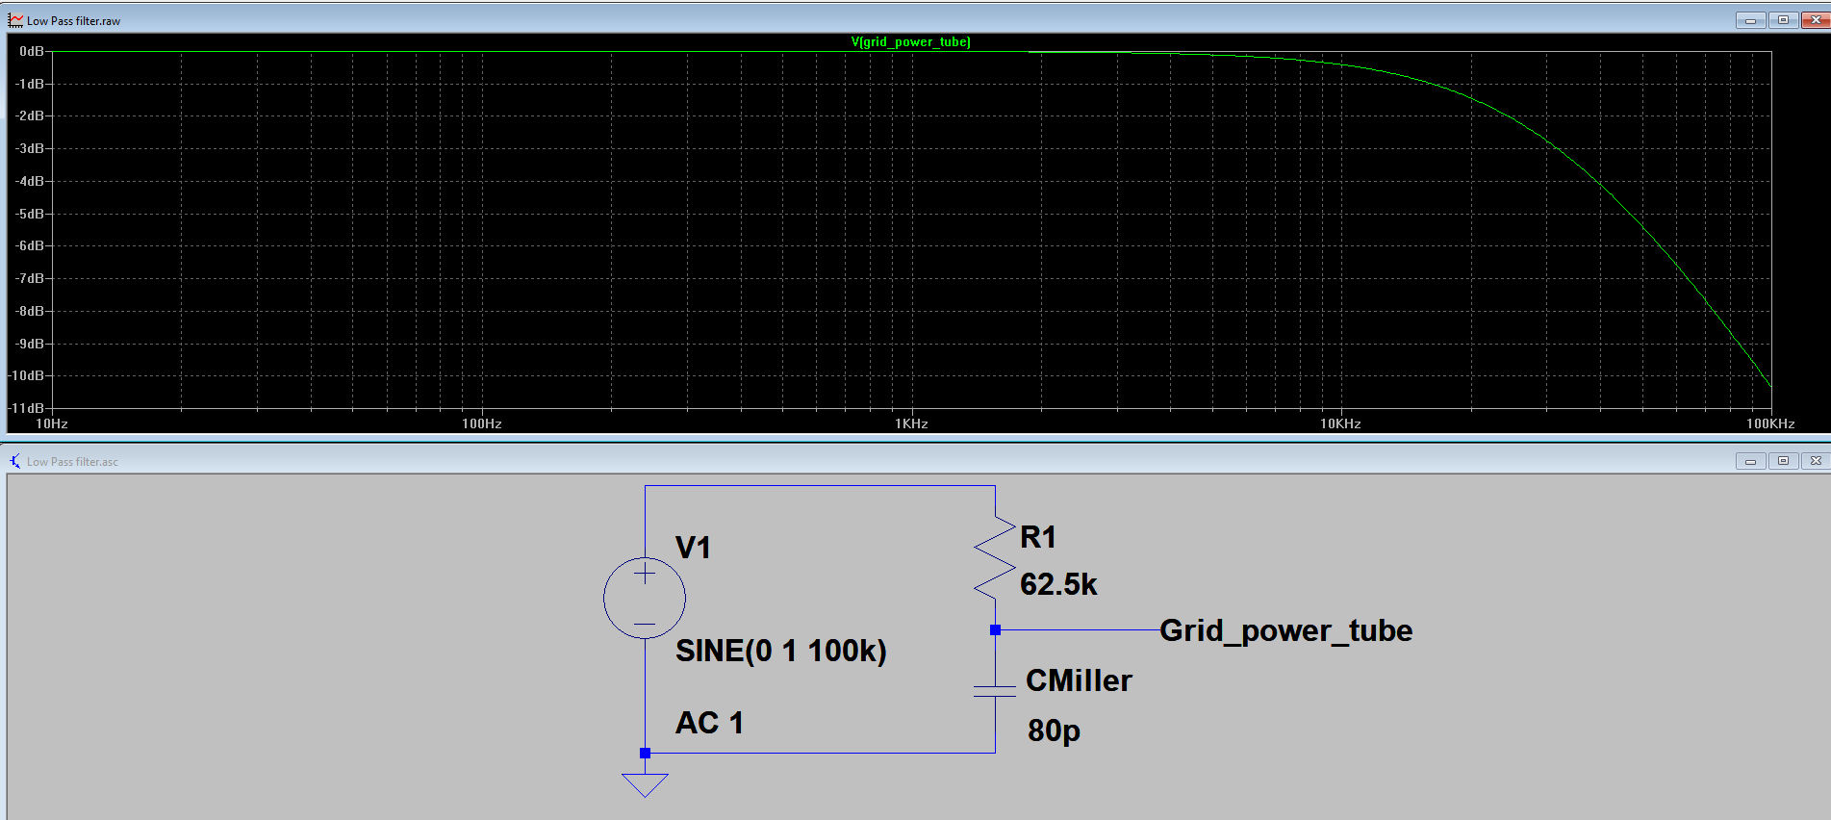Click the 0dB vertical axis label
The height and width of the screenshot is (820, 1831).
(x=32, y=51)
